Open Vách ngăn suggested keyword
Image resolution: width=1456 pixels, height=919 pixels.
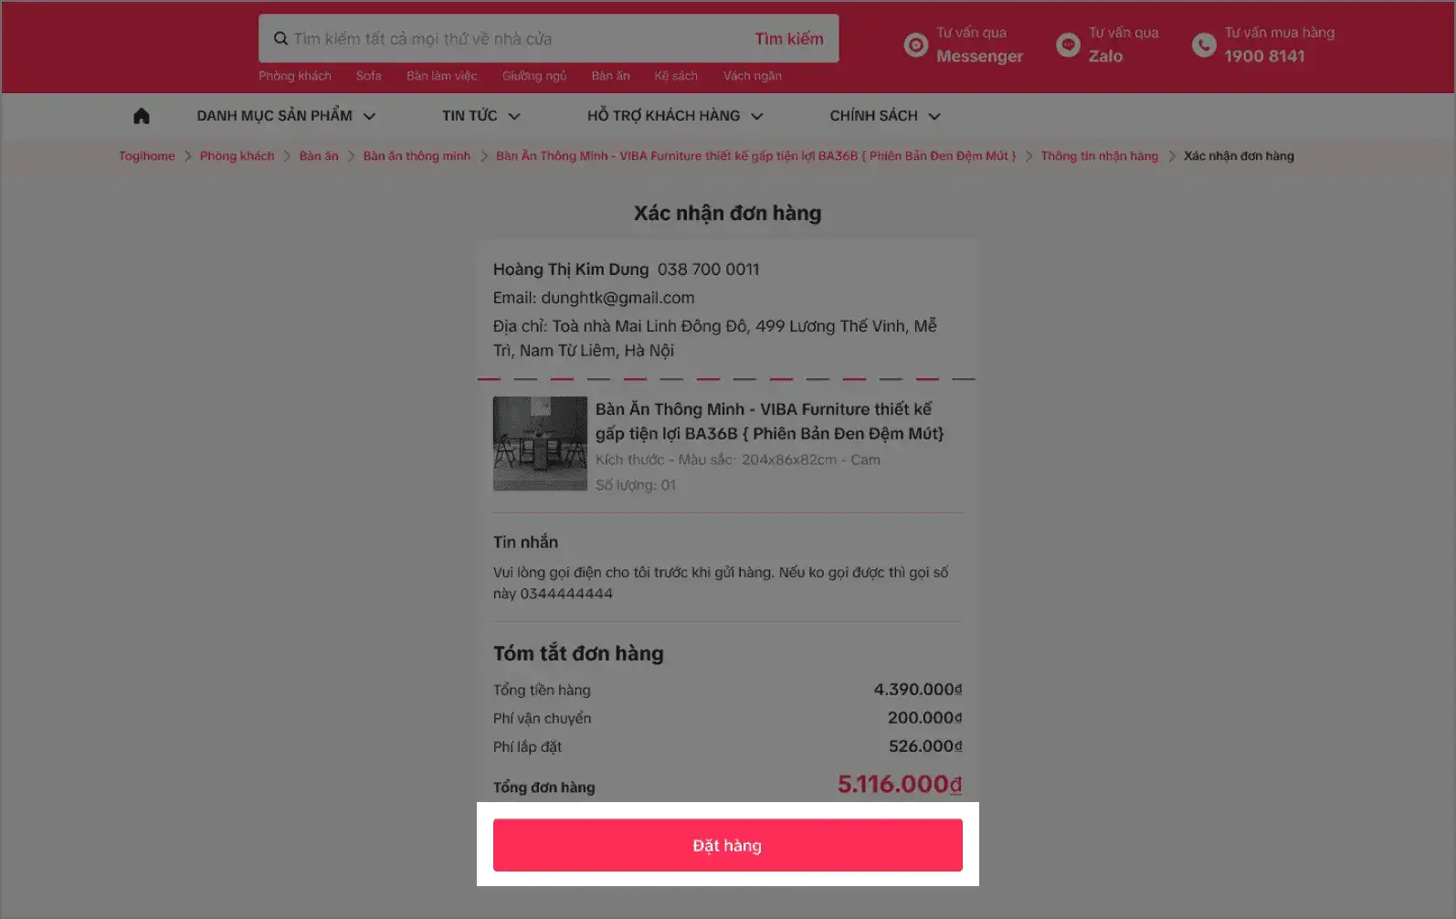point(752,76)
